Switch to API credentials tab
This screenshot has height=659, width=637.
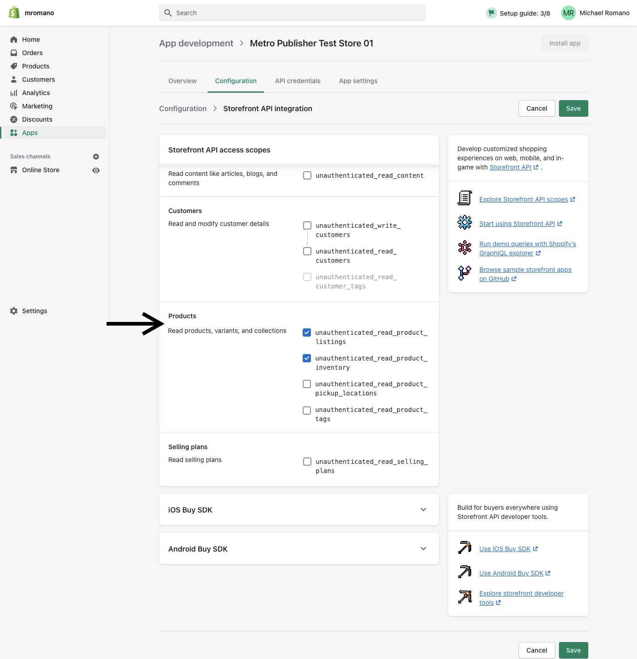298,81
